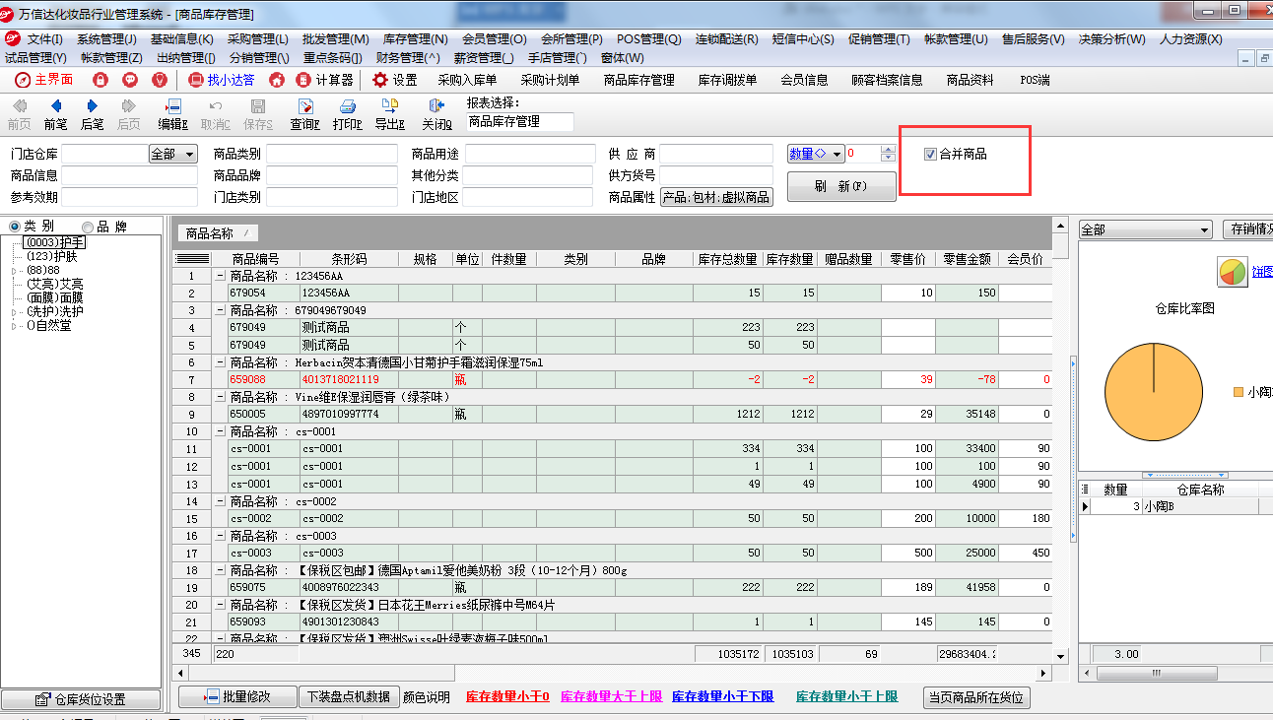Open the 主界面 compass icon
Image resolution: width=1273 pixels, height=720 pixels.
coord(24,80)
